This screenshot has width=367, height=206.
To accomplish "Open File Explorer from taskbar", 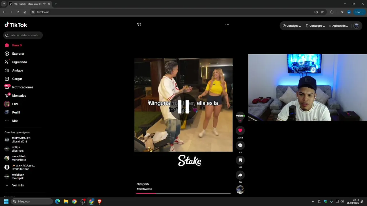I will [x=66, y=201].
